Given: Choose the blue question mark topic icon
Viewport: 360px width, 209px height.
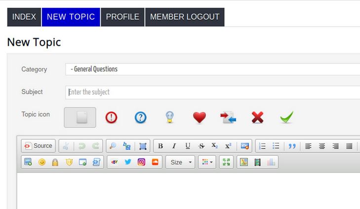Looking at the screenshot, I should point(141,117).
